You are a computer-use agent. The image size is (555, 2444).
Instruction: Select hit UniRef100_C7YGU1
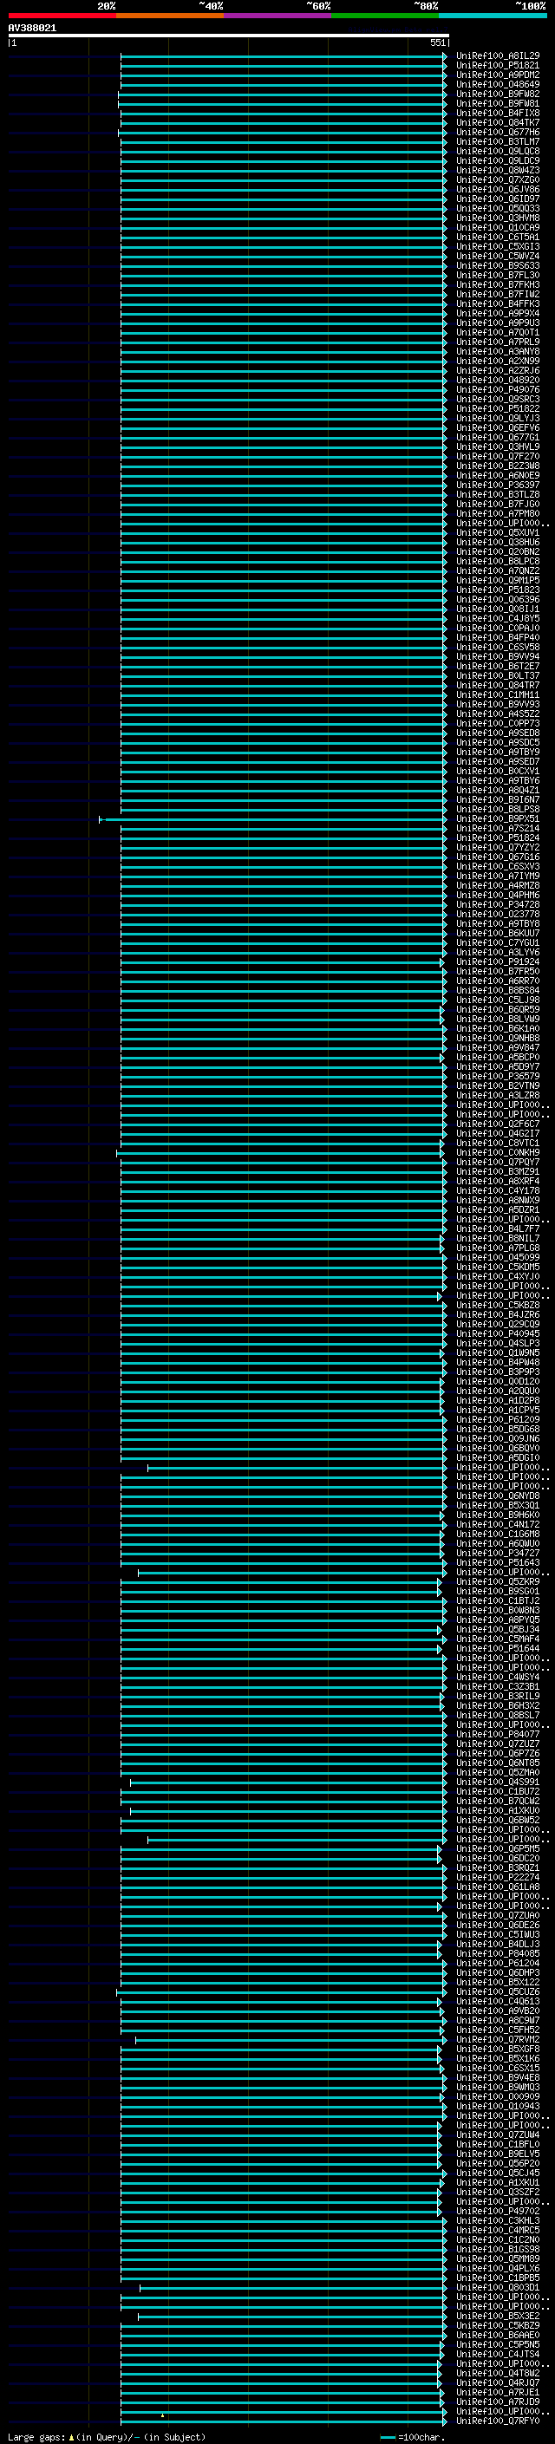pos(497,943)
